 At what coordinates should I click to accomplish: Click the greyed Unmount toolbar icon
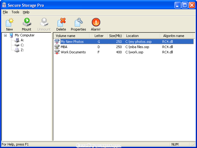44,22
